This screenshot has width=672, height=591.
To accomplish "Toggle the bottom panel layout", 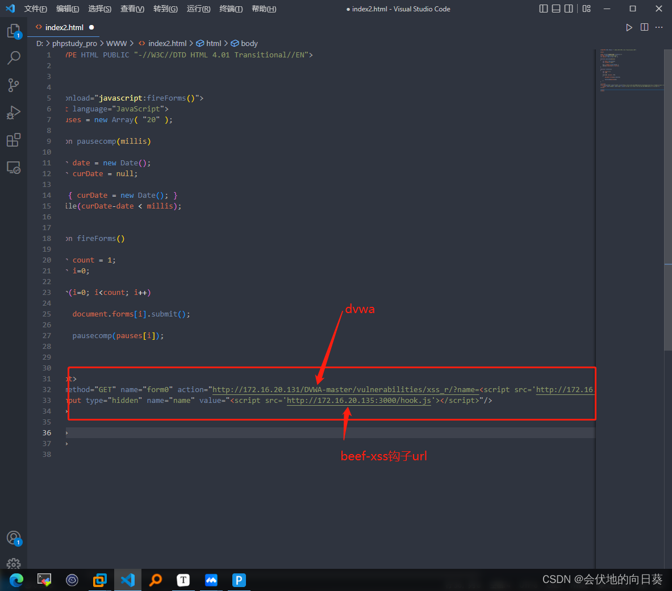I will click(556, 9).
